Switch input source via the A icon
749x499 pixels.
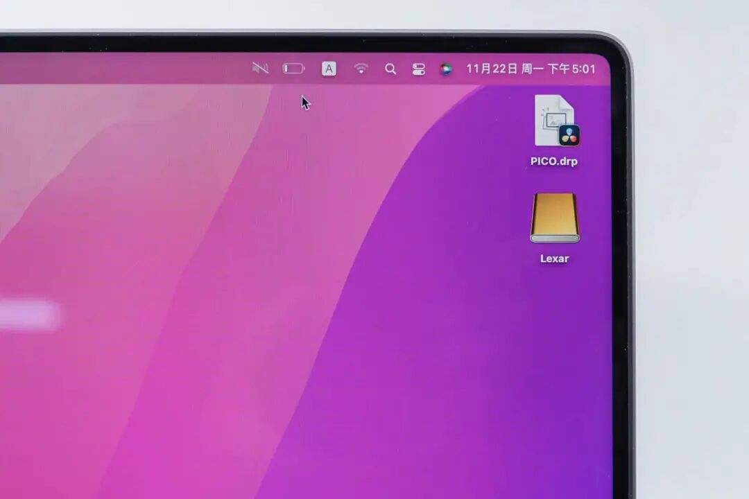pyautogui.click(x=329, y=69)
